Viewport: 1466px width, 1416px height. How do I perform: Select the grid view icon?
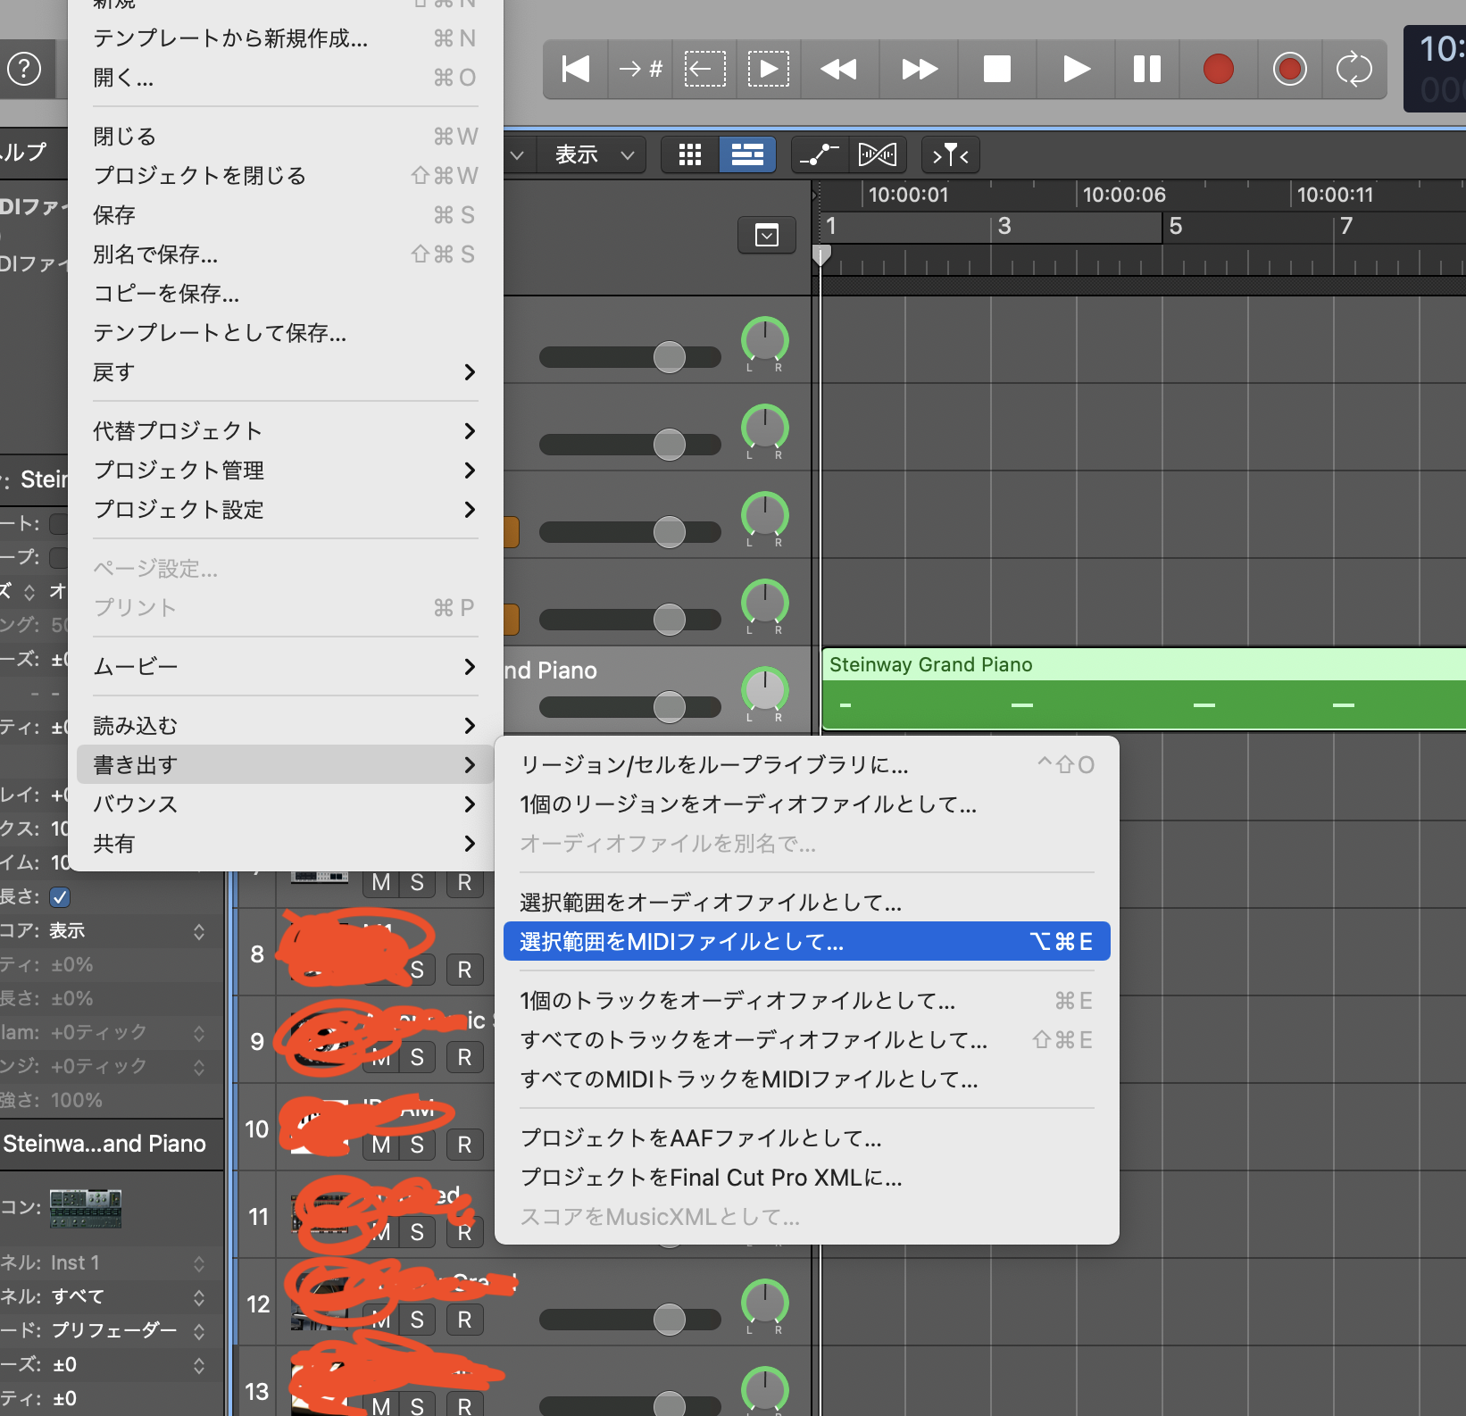(x=689, y=154)
